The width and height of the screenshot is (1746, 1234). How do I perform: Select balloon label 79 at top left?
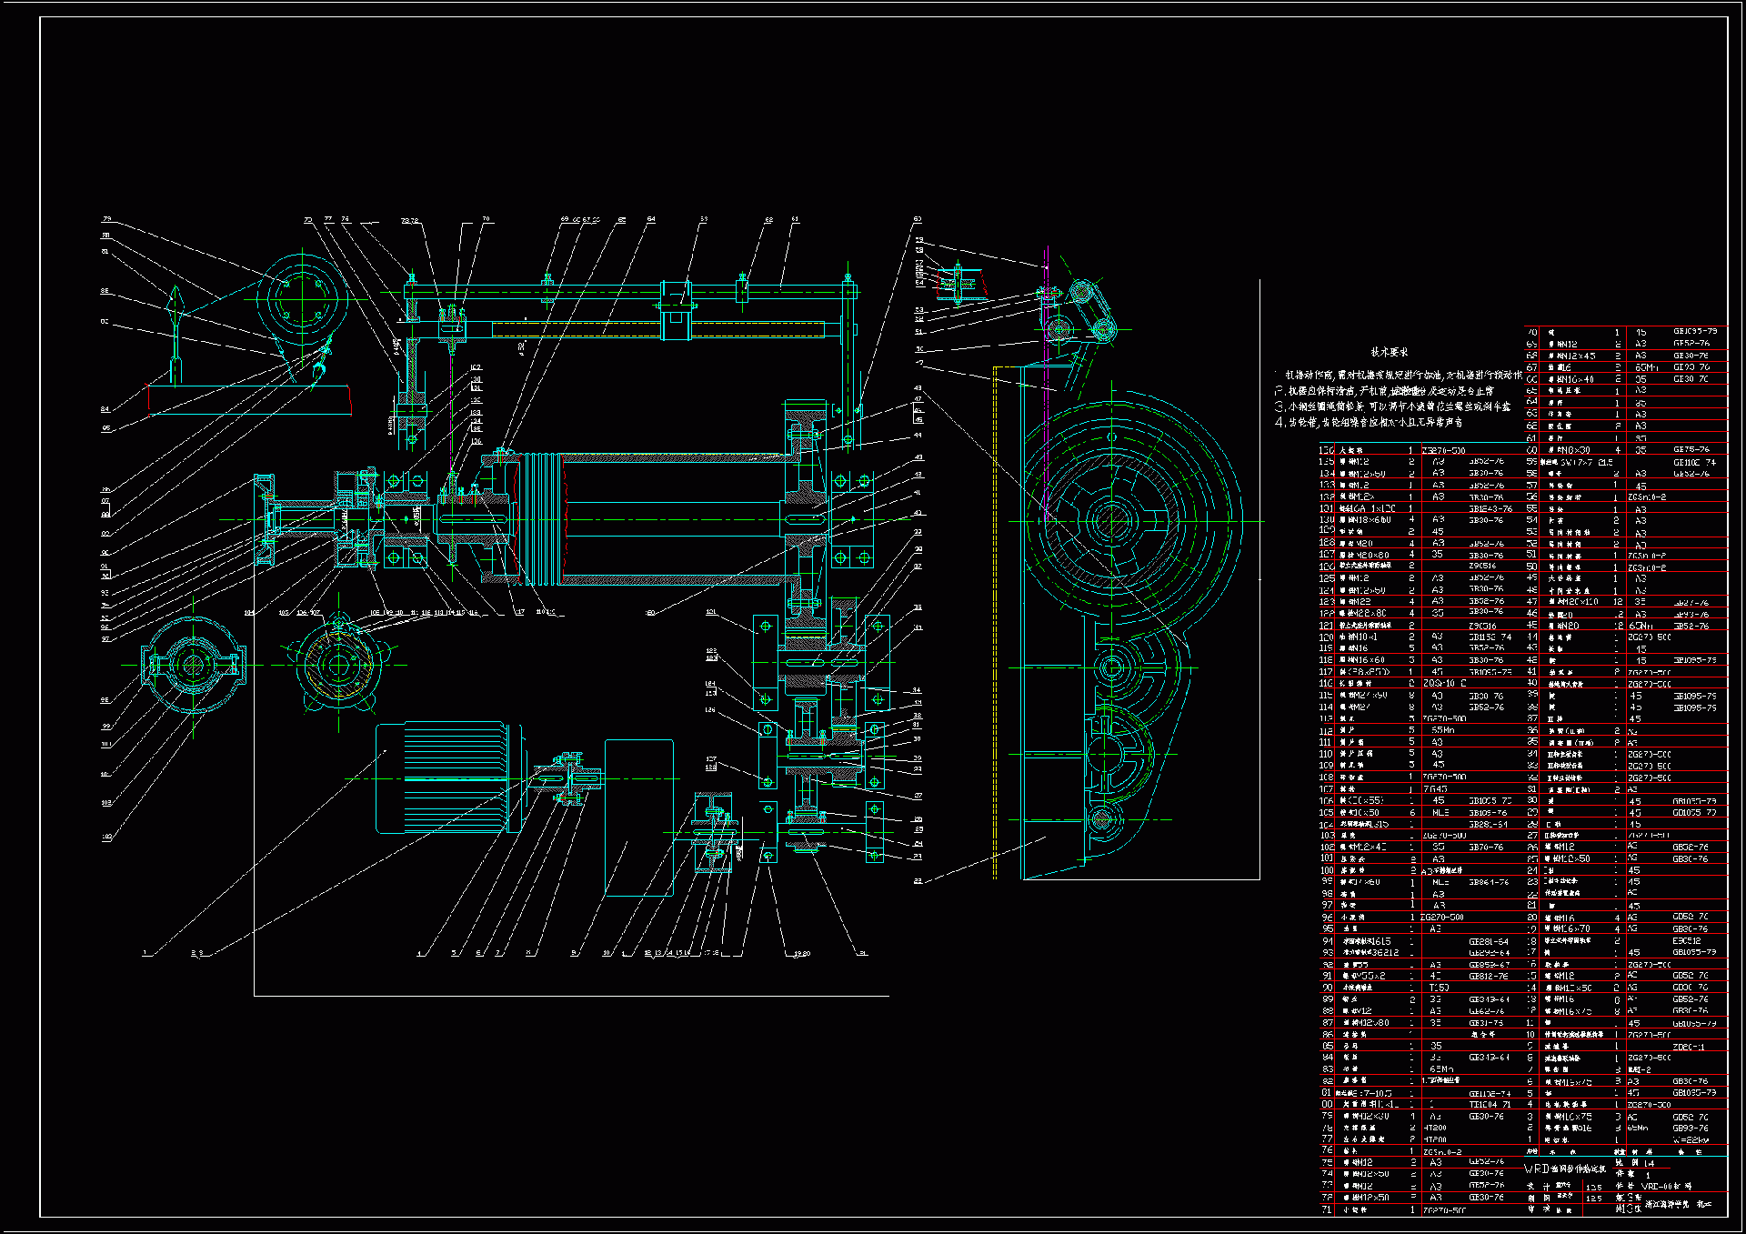107,219
